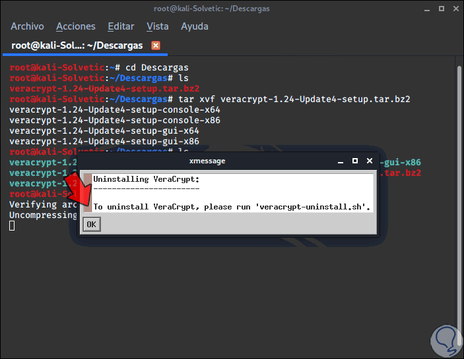Click the 'tar xvf' command line
Viewport: 464px width, 359px height.
pyautogui.click(x=210, y=99)
